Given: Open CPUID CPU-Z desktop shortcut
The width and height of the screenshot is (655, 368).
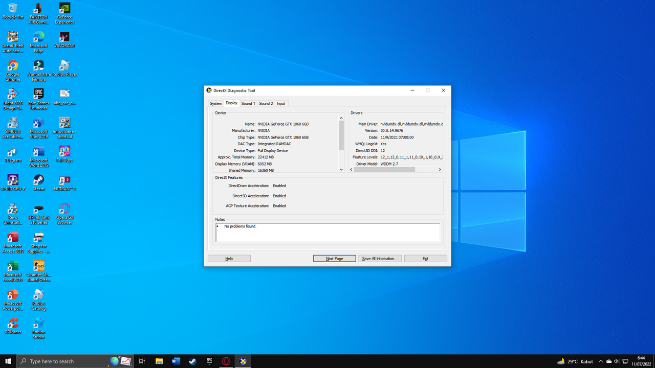Looking at the screenshot, I should tap(13, 183).
